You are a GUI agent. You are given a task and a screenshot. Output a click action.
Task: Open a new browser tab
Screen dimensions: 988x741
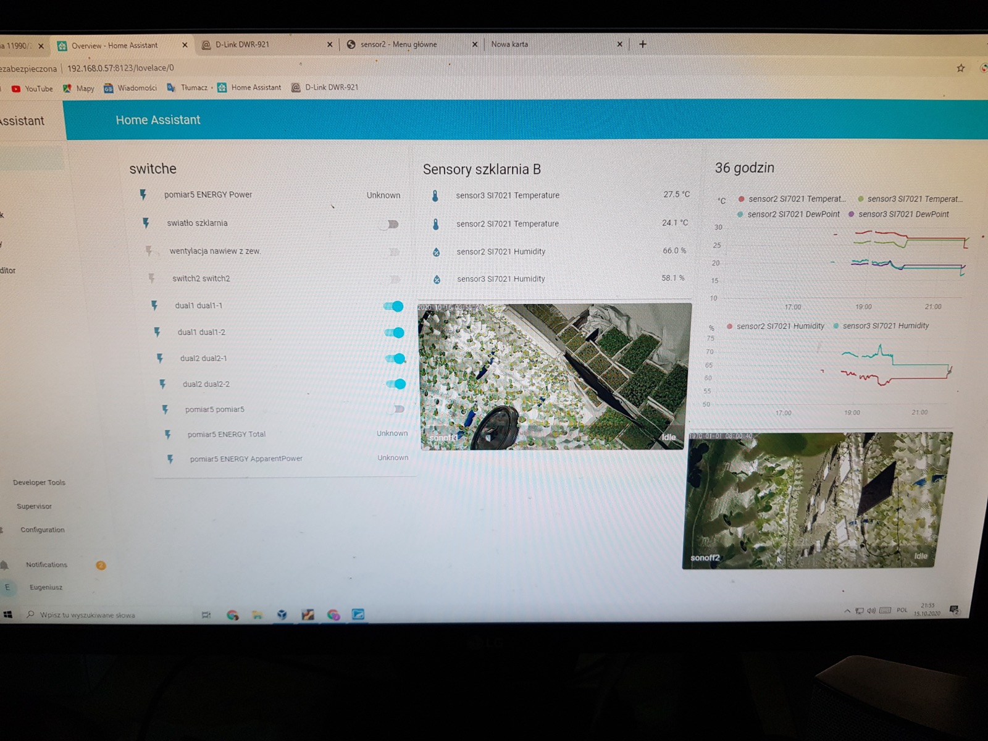(x=643, y=44)
